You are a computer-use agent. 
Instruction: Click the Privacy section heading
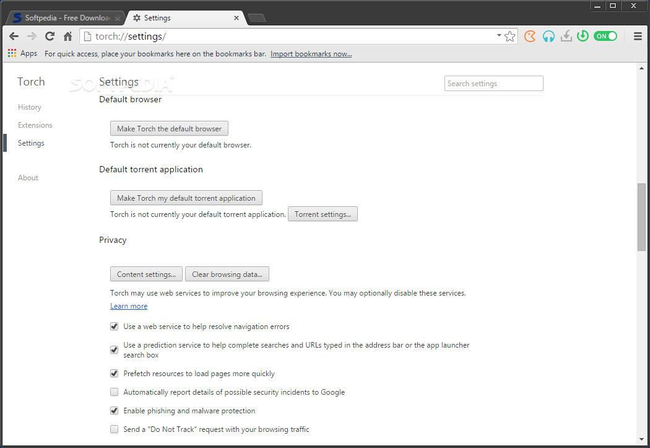(x=113, y=240)
